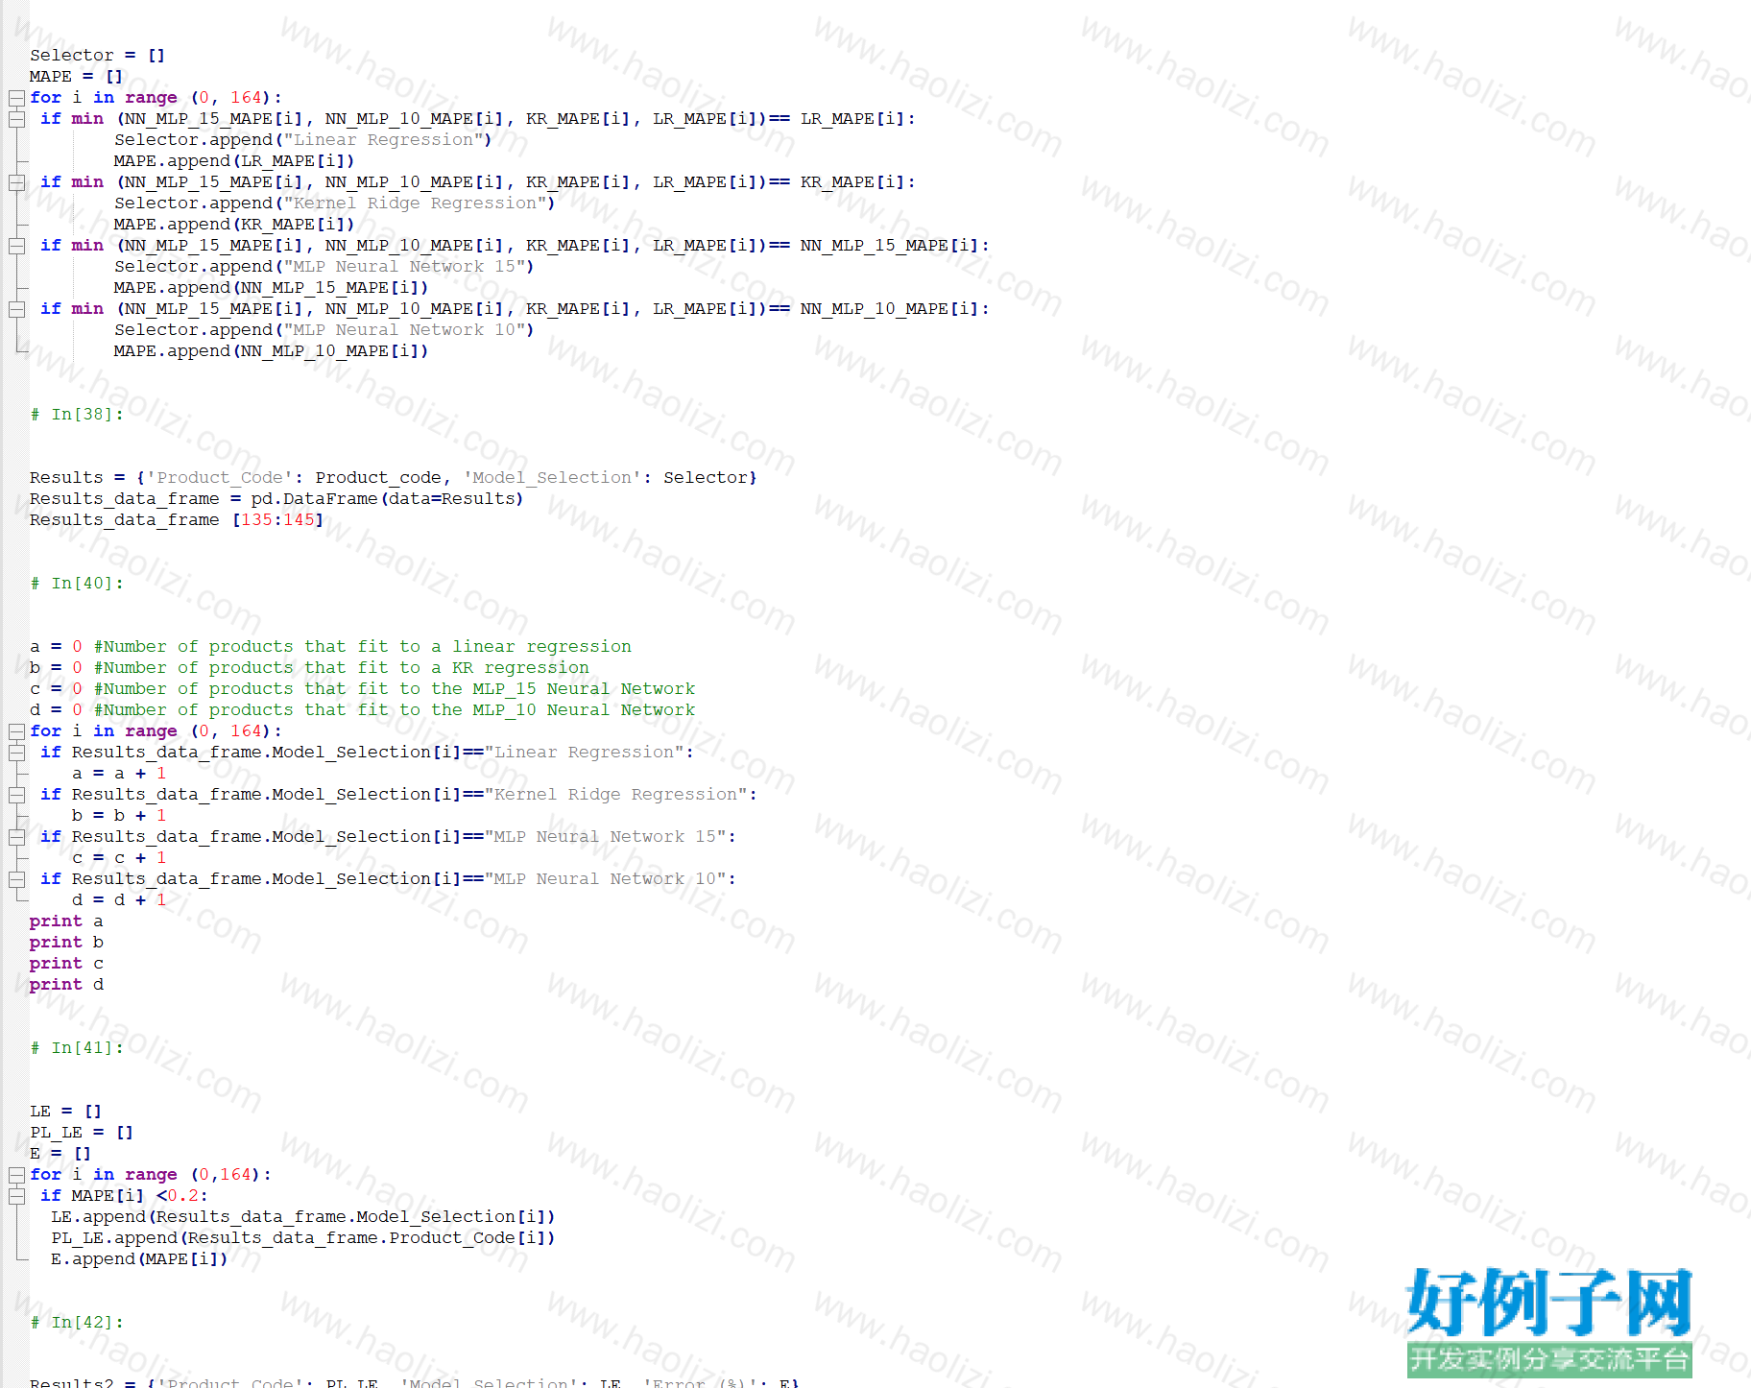This screenshot has height=1388, width=1751.
Task: Click the PL_LE.append(Results_data_frame.Product_Code[i]) line
Action: click(302, 1238)
